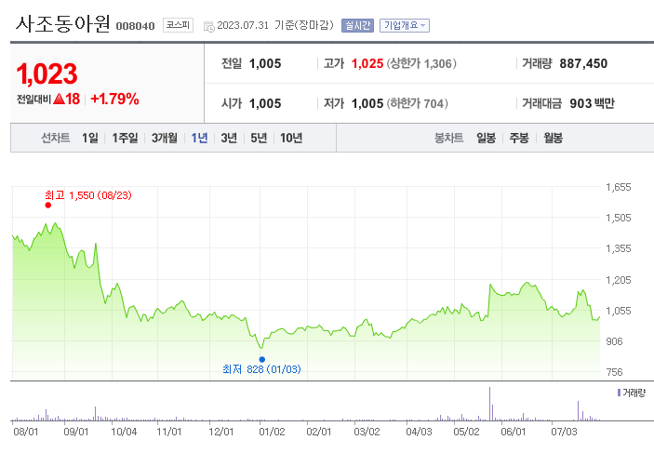Switch line chart to 1주일
This screenshot has height=453, width=654.
coord(125,138)
